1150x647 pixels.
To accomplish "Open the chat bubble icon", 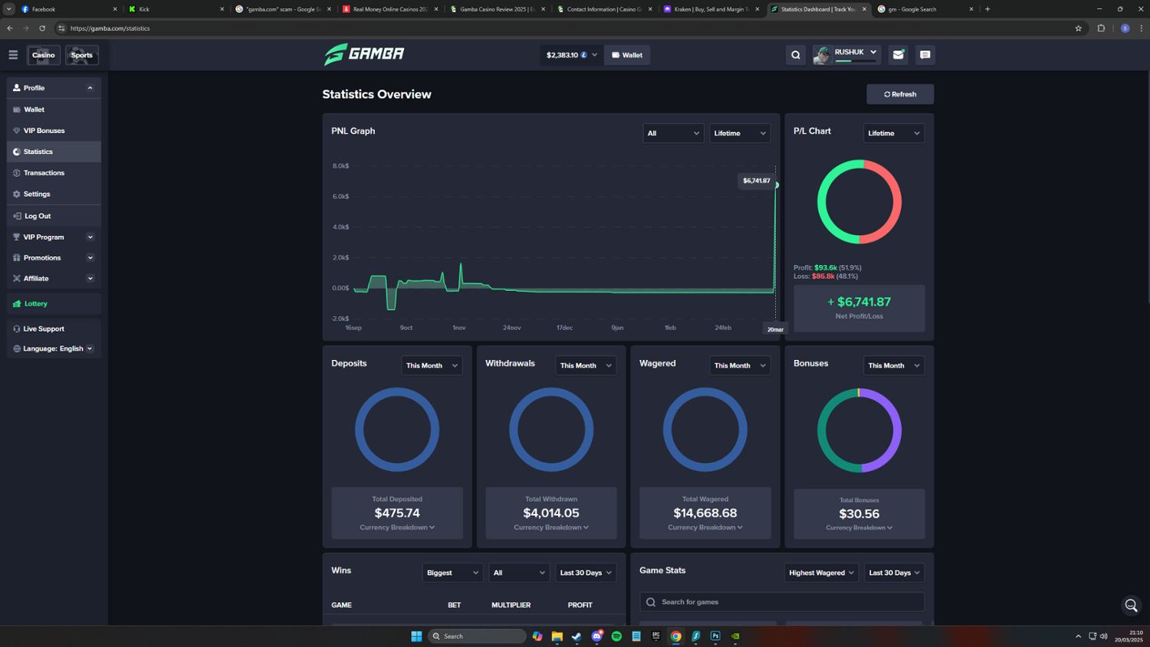I will point(925,55).
